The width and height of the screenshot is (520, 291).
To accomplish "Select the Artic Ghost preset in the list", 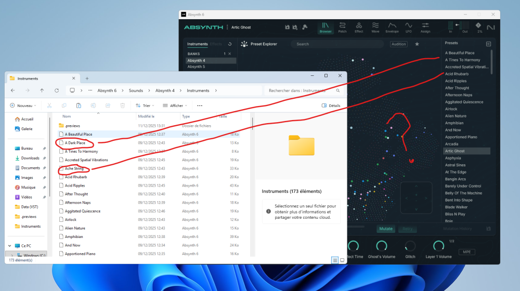I will [x=466, y=151].
